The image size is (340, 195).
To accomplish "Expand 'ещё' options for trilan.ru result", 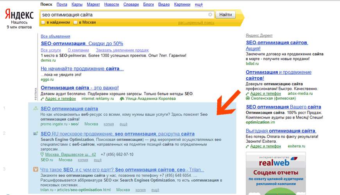I will (155, 190).
